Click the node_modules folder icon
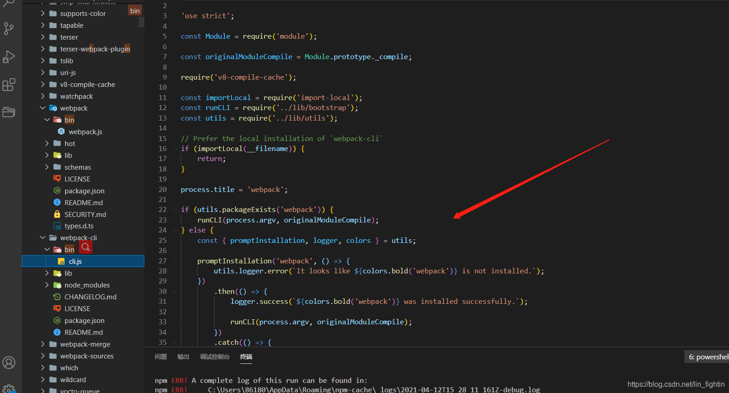Screen dimensions: 729x393 click(57, 285)
